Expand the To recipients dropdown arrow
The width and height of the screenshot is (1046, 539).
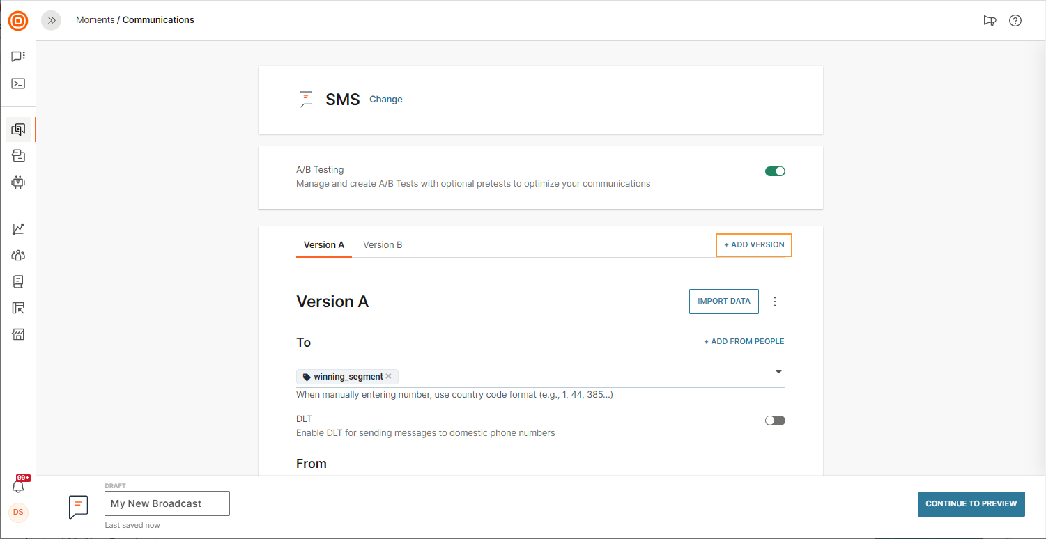pos(778,372)
